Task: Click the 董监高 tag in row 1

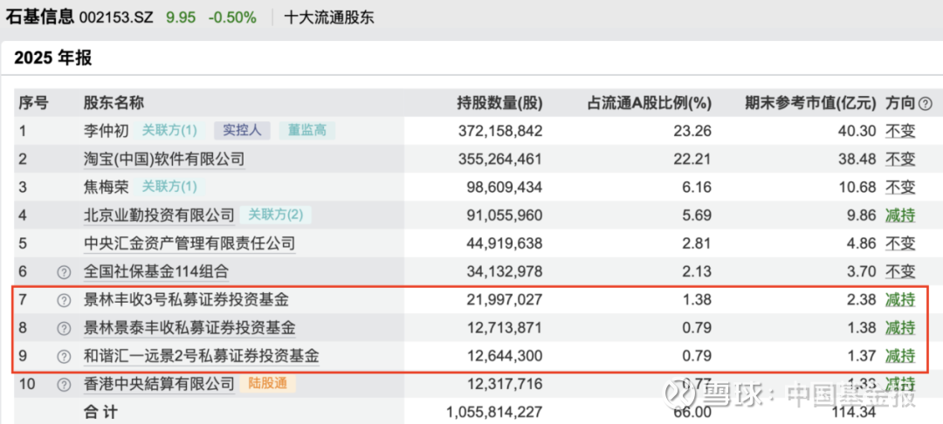Action: pos(307,131)
